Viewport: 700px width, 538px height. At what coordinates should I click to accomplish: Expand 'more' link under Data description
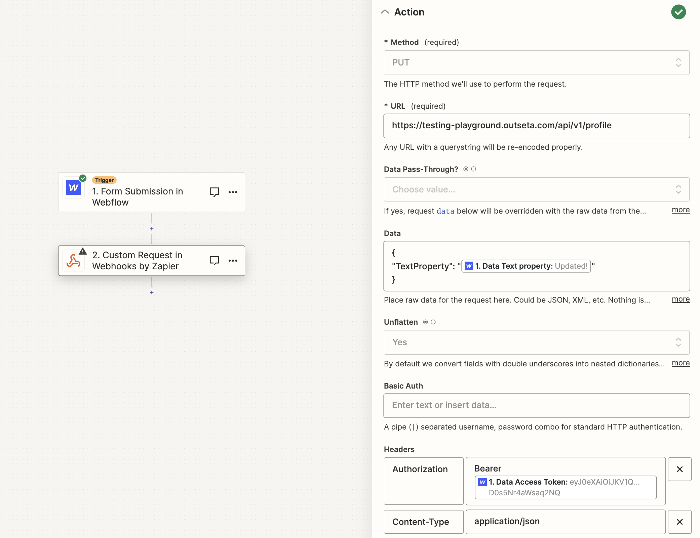pyautogui.click(x=680, y=299)
